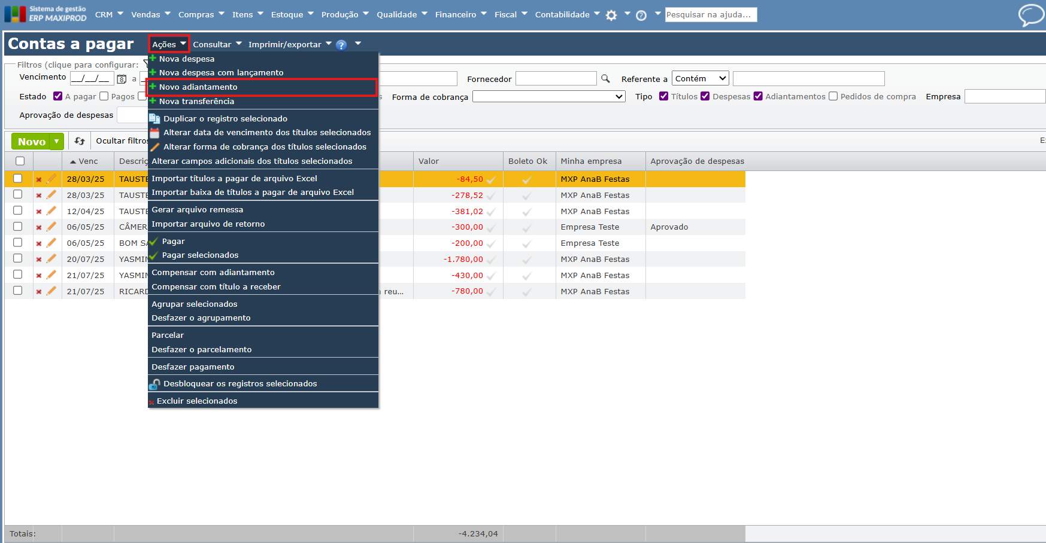Choose Gerar arquivo remessa from menu
Image resolution: width=1046 pixels, height=543 pixels.
(x=197, y=210)
